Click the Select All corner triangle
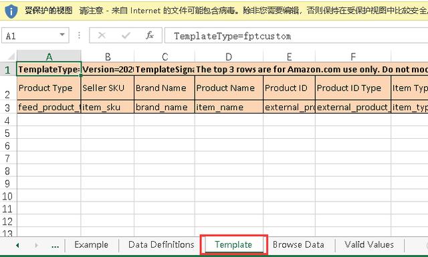Image resolution: width=428 pixels, height=257 pixels. [11, 57]
